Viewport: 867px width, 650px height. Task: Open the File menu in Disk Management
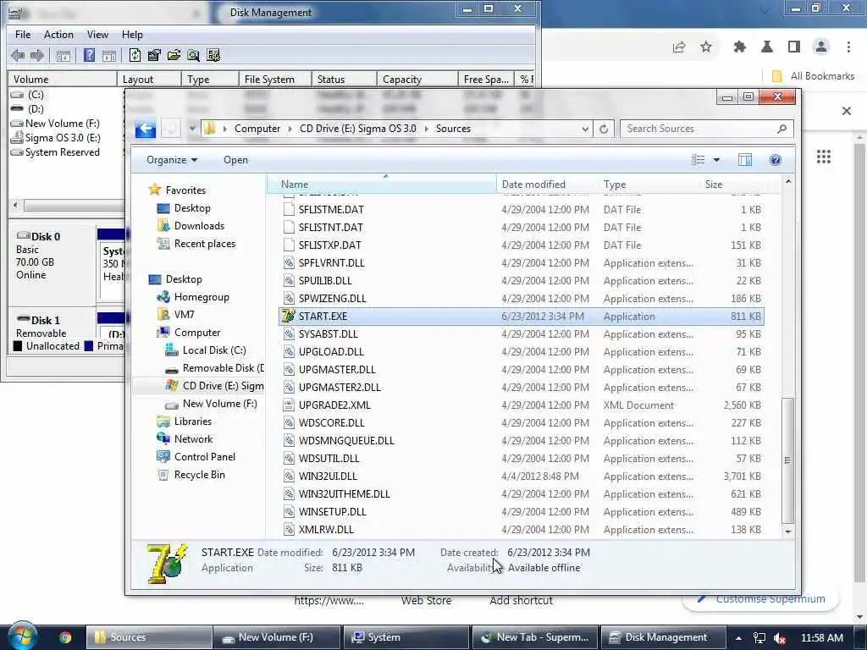[23, 34]
